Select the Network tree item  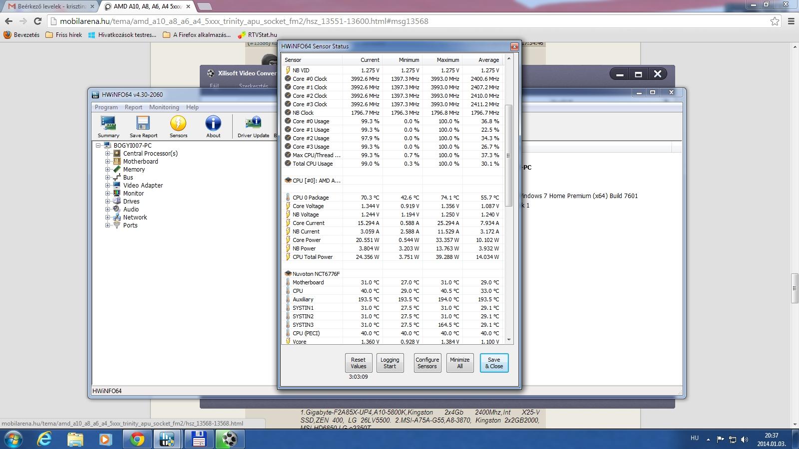[135, 218]
